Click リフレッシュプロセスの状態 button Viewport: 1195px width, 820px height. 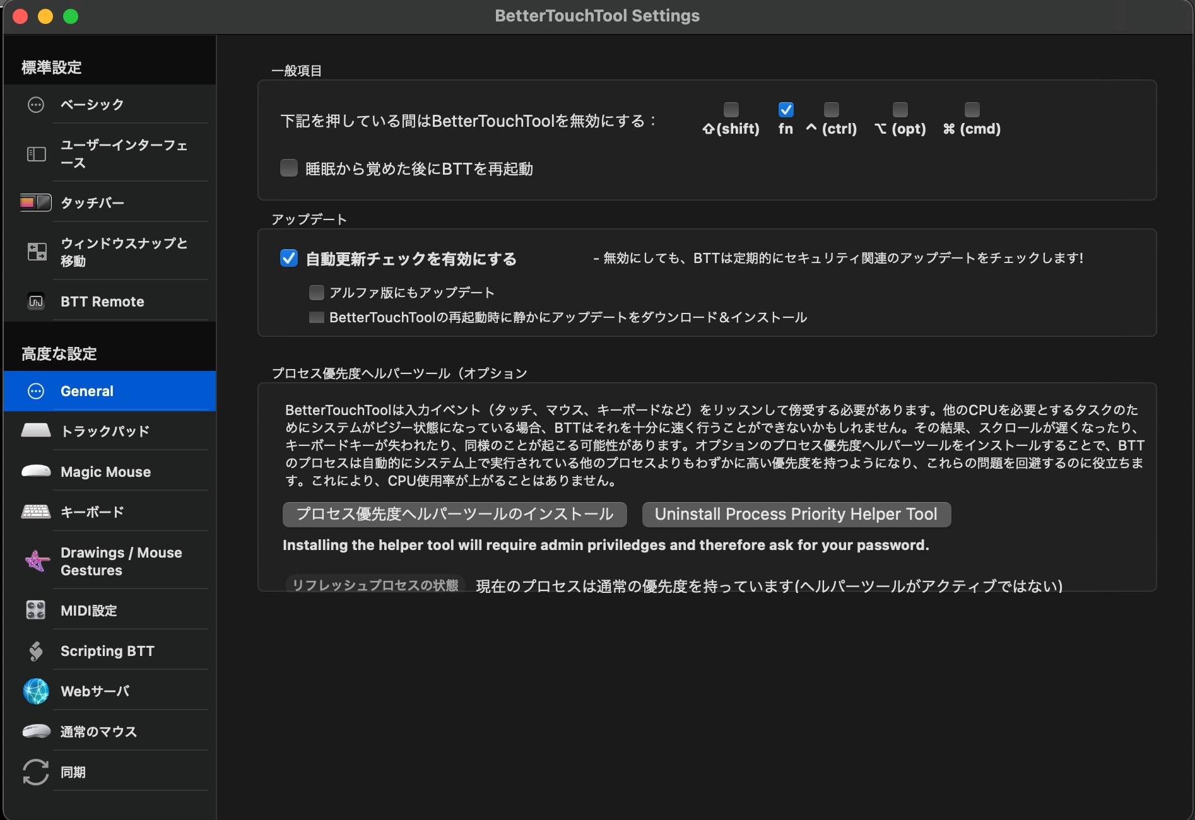(375, 585)
